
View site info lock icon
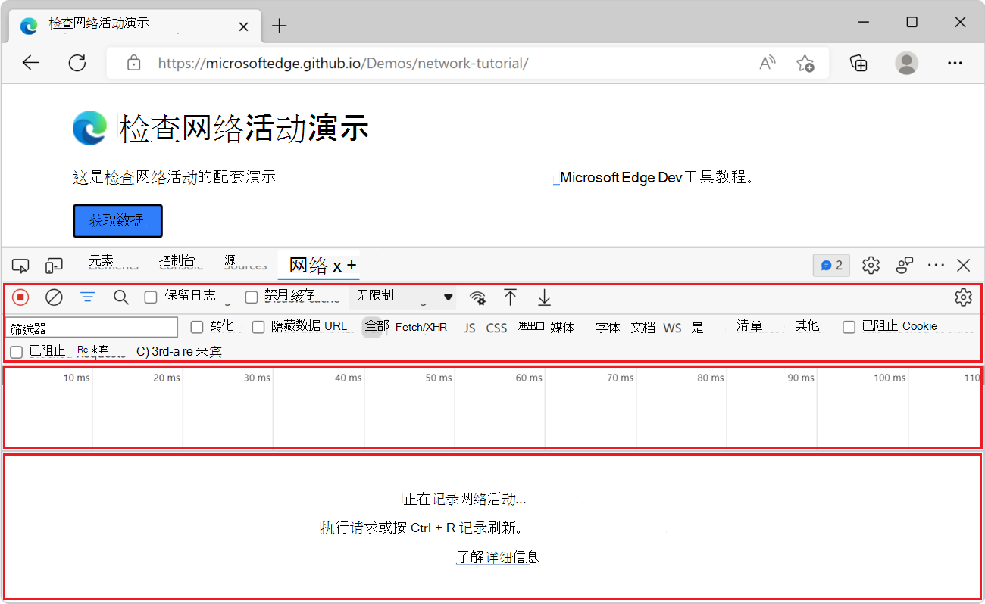click(134, 64)
